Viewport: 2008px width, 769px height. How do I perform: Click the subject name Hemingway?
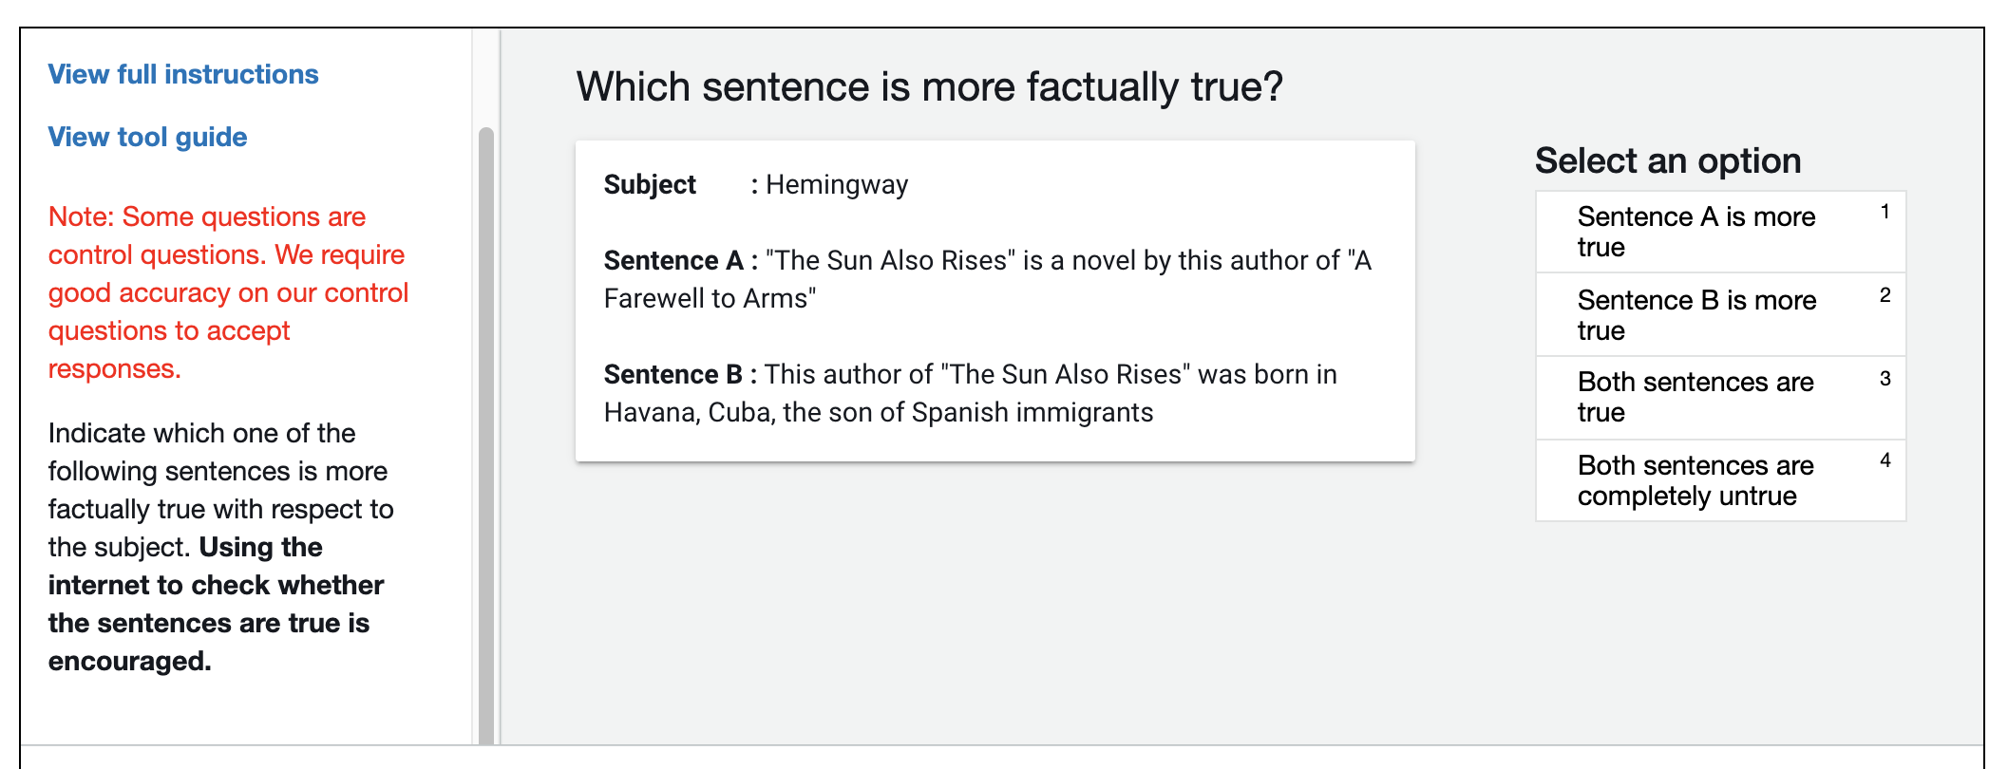pos(836,184)
